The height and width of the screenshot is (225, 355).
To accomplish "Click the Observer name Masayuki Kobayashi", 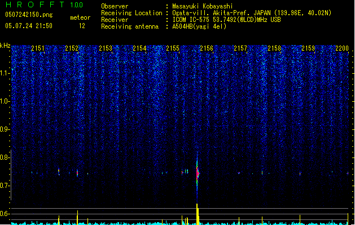I will (x=203, y=6).
